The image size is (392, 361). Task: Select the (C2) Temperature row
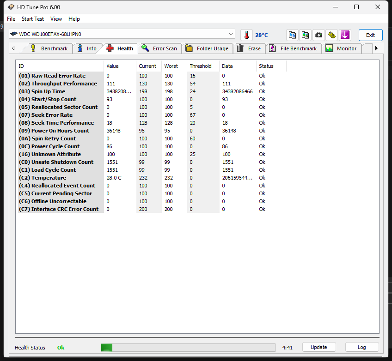151,178
